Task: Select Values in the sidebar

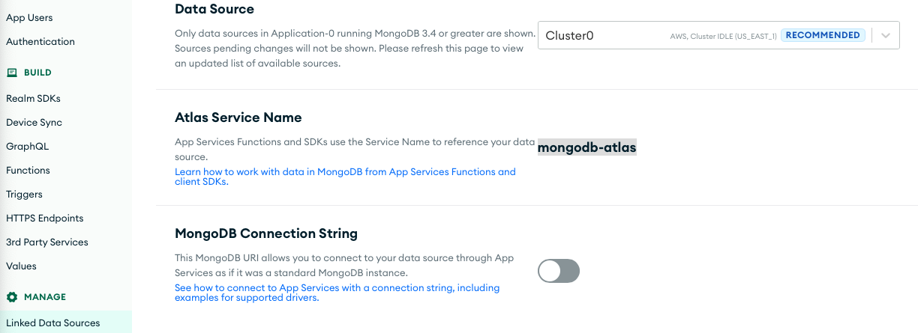Action: (21, 266)
